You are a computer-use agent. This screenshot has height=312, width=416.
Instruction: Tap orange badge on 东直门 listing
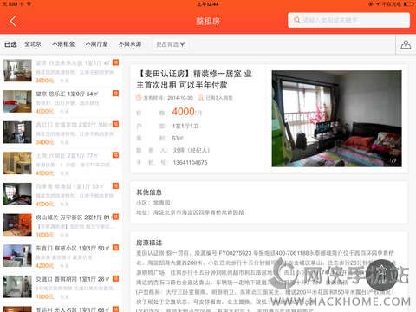115,248
